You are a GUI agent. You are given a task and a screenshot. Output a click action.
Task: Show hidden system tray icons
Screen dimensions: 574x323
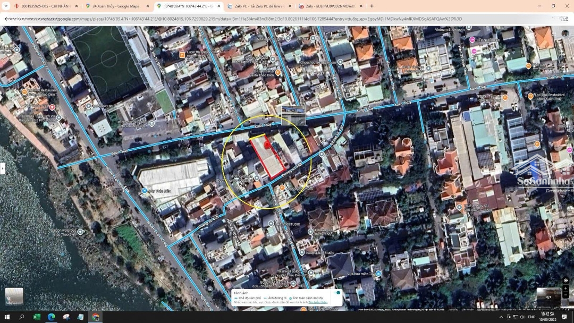tap(501, 317)
